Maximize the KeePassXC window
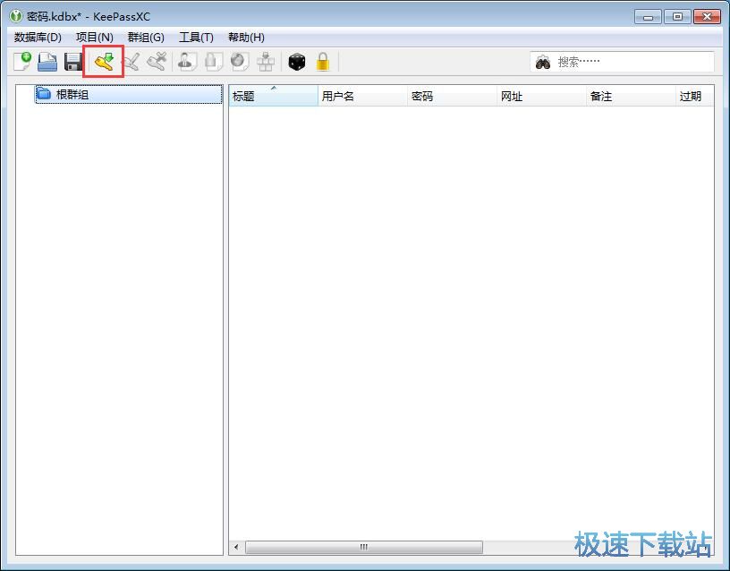The height and width of the screenshot is (571, 730). [677, 17]
